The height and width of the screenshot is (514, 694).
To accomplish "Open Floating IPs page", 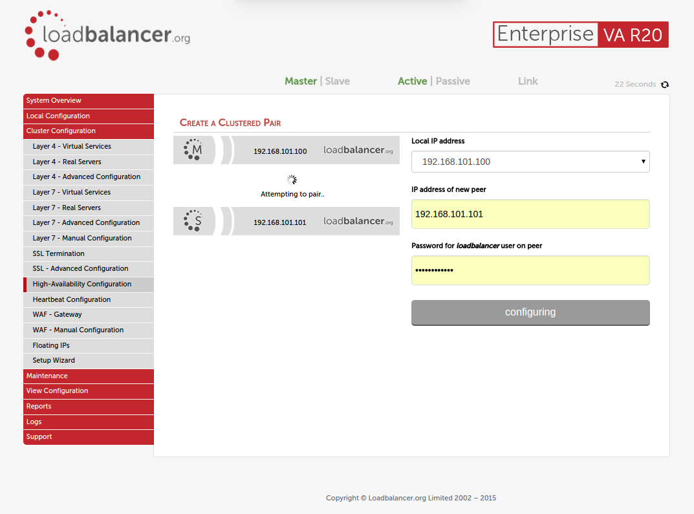I will [x=89, y=346].
